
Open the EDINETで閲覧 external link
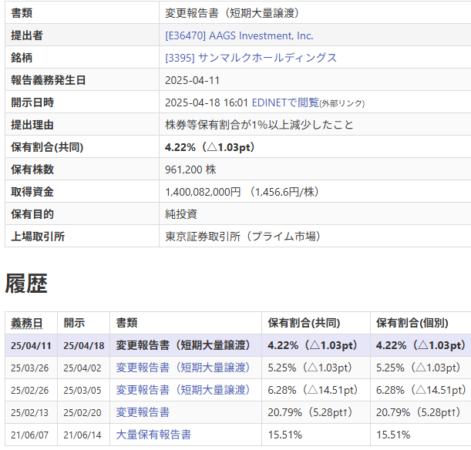[285, 102]
